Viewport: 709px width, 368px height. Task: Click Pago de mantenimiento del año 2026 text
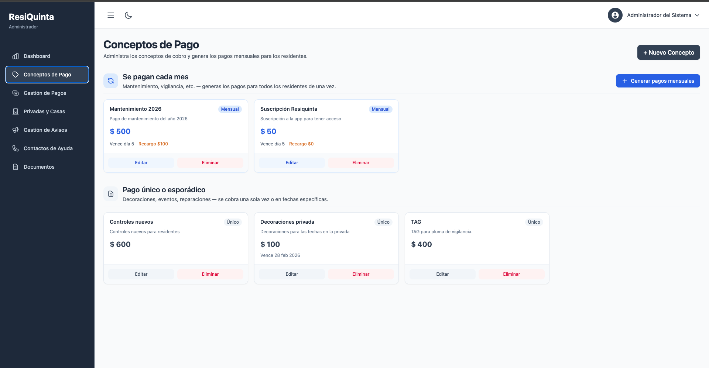pyautogui.click(x=148, y=119)
